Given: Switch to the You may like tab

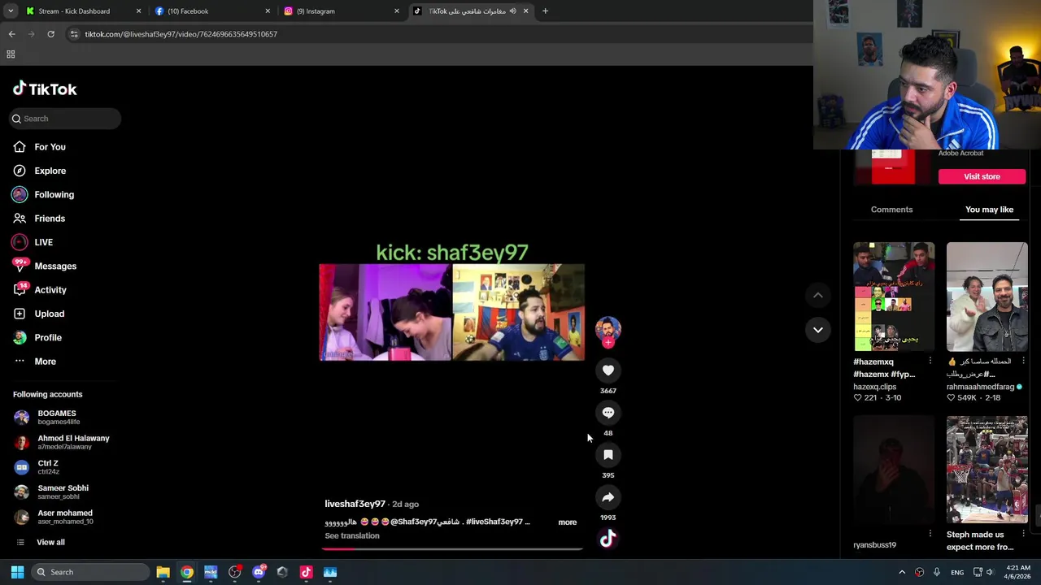Looking at the screenshot, I should point(989,210).
